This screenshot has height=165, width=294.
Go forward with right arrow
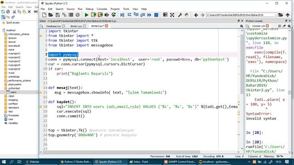[x=202, y=15]
